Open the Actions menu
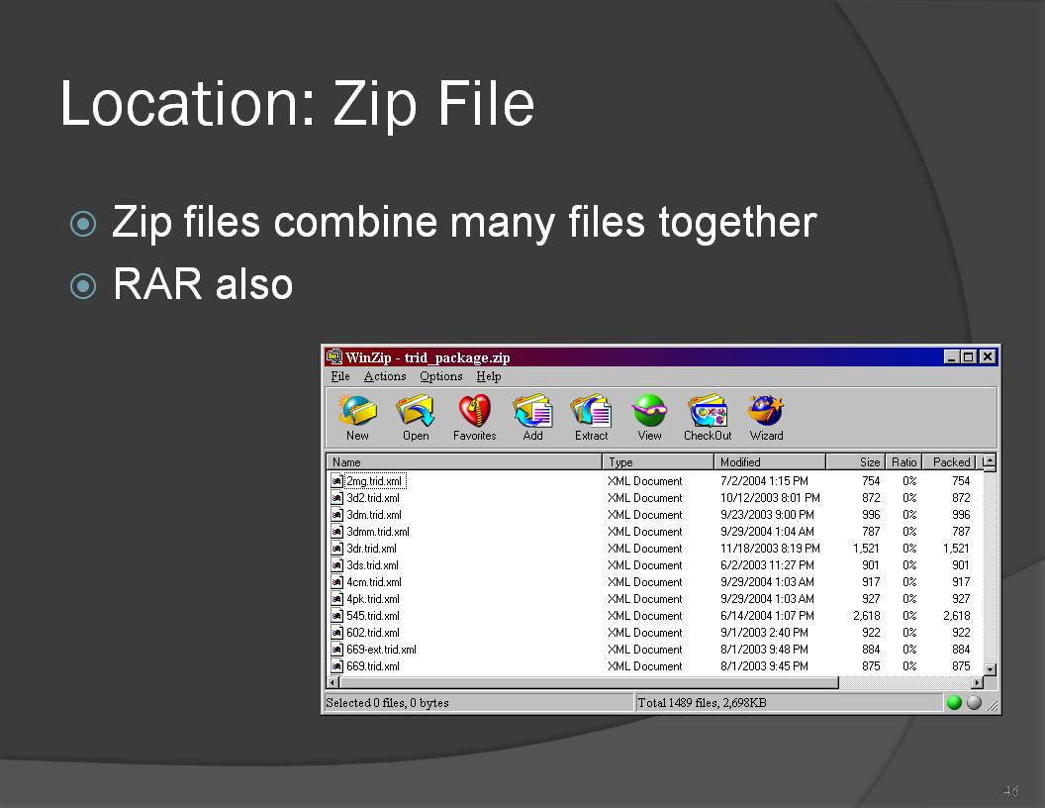 coord(385,376)
